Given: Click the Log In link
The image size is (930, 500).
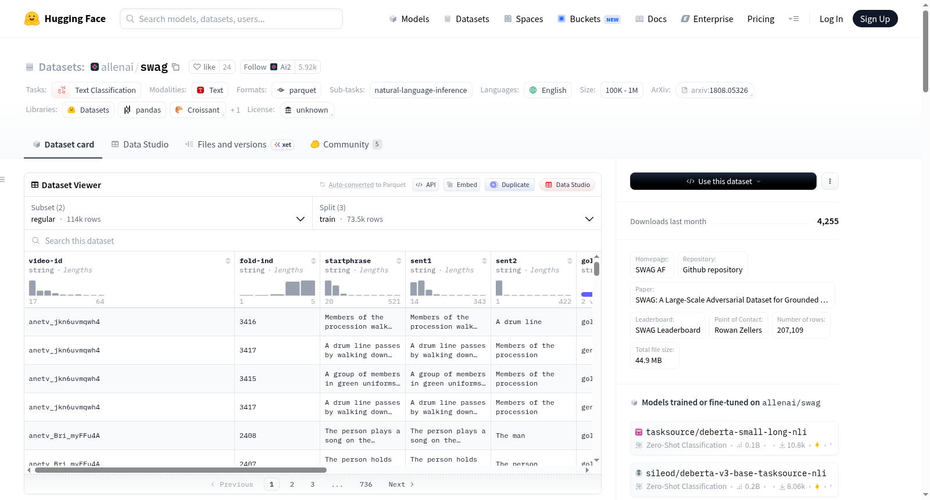Looking at the screenshot, I should tap(831, 19).
